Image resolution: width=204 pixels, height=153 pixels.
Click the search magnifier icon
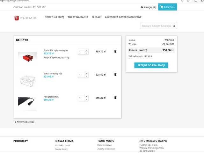point(174,26)
